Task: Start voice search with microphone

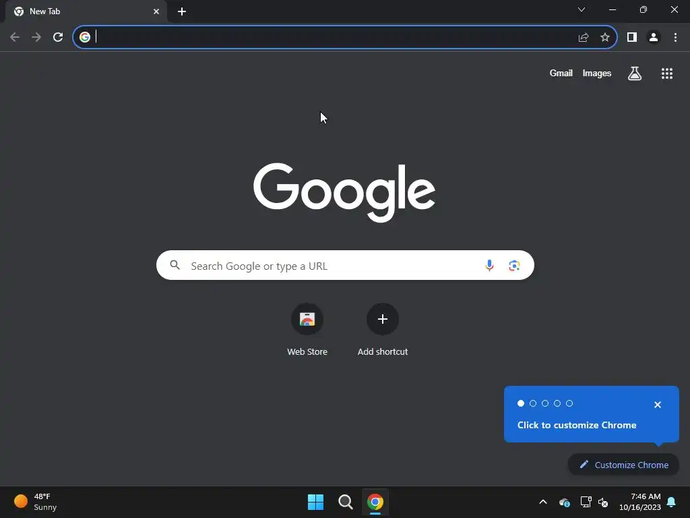Action: coord(489,265)
